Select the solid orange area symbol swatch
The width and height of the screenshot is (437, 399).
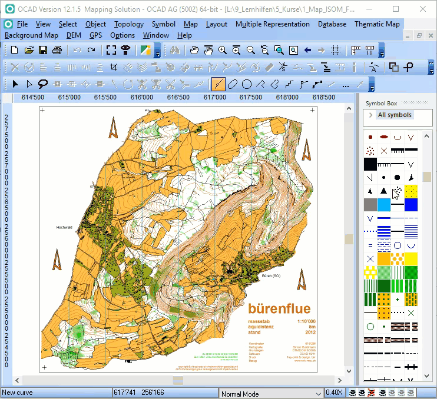384,259
